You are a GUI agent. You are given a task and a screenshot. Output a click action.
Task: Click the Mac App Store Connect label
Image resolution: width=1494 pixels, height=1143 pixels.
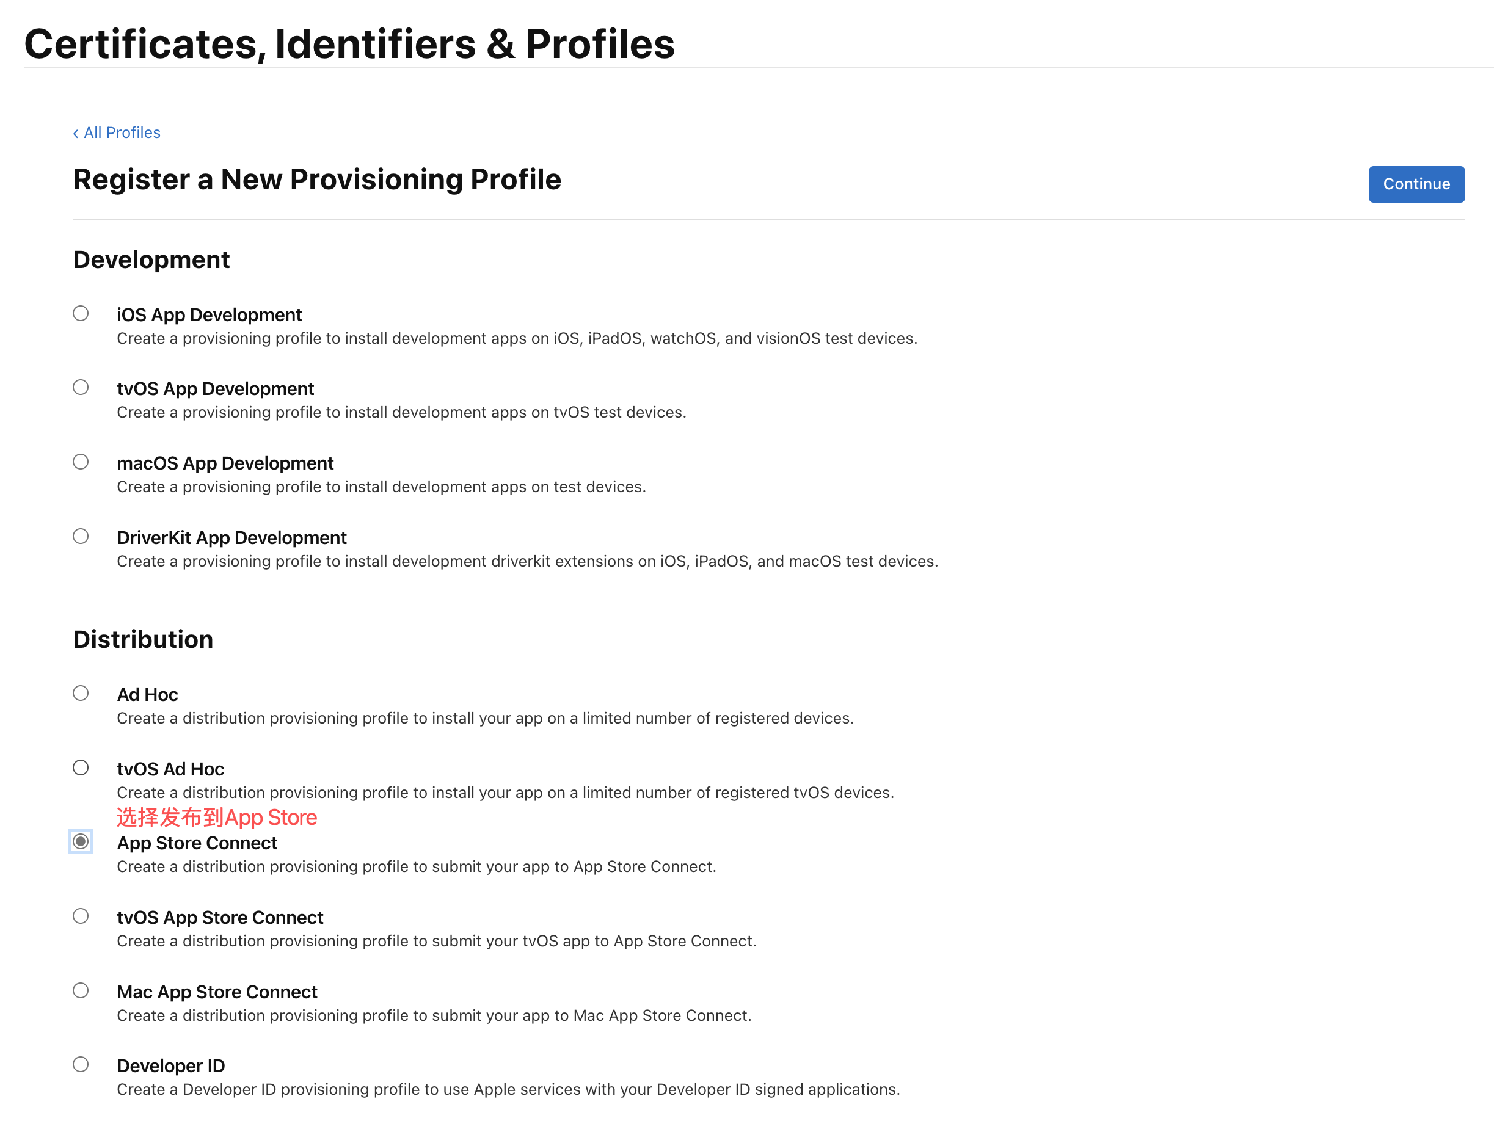click(216, 992)
